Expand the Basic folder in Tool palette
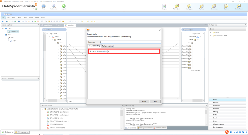The width and height of the screenshot is (248, 135). [x=211, y=32]
